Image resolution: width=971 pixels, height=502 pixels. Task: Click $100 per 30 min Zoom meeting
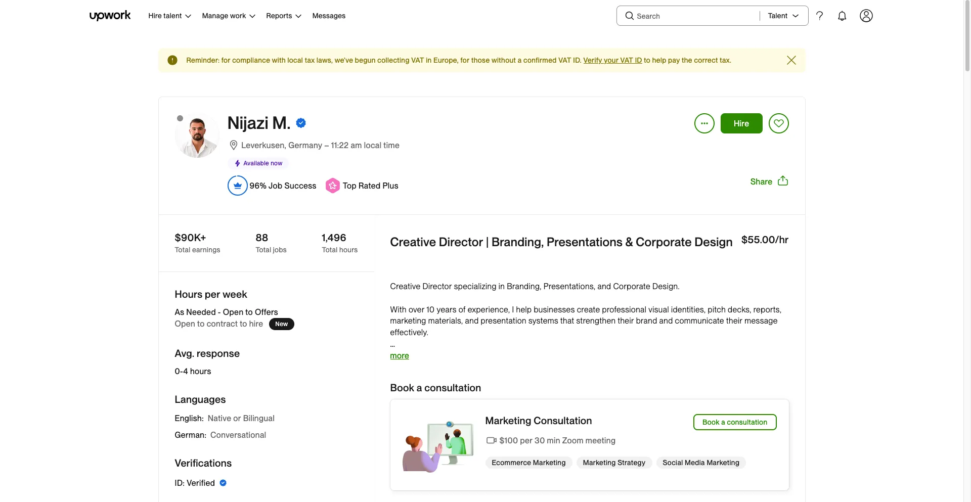tap(557, 440)
